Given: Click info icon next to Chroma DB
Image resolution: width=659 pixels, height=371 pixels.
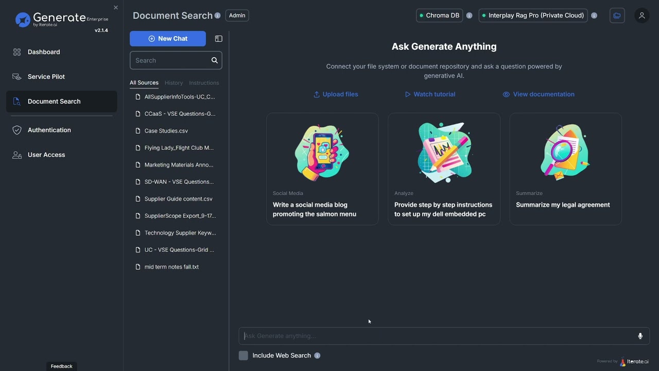Looking at the screenshot, I should coord(469,15).
